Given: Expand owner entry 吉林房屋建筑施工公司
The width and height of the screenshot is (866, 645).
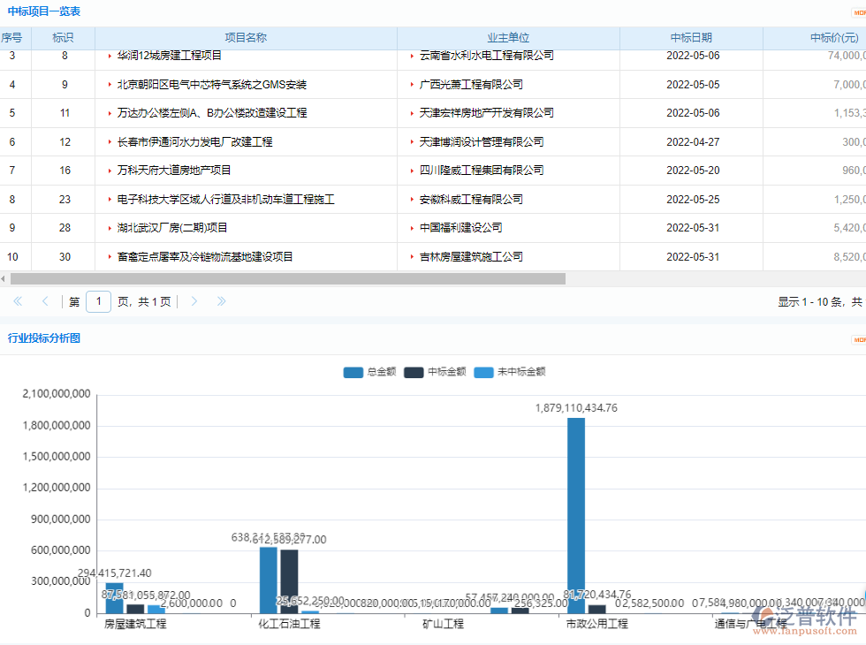Looking at the screenshot, I should (x=413, y=257).
